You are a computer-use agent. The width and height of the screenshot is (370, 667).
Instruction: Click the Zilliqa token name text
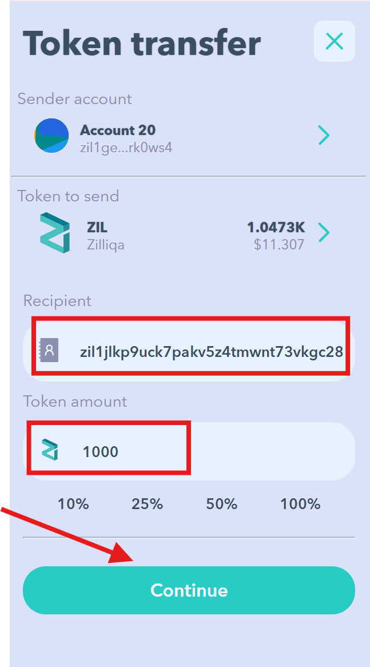105,245
